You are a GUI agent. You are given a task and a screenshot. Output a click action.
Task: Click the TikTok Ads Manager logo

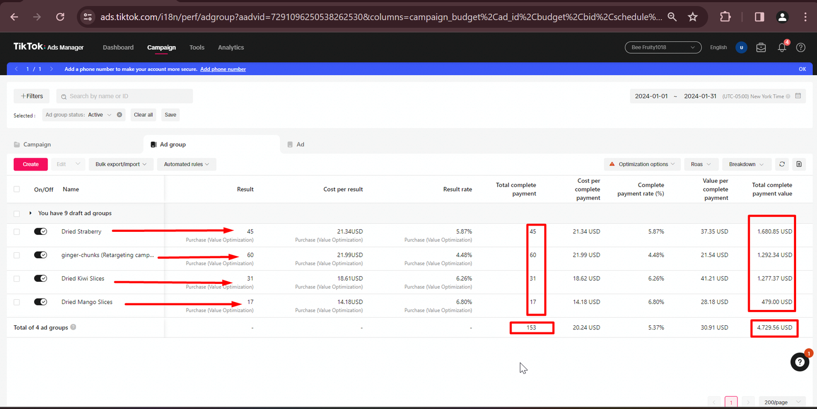click(x=49, y=47)
